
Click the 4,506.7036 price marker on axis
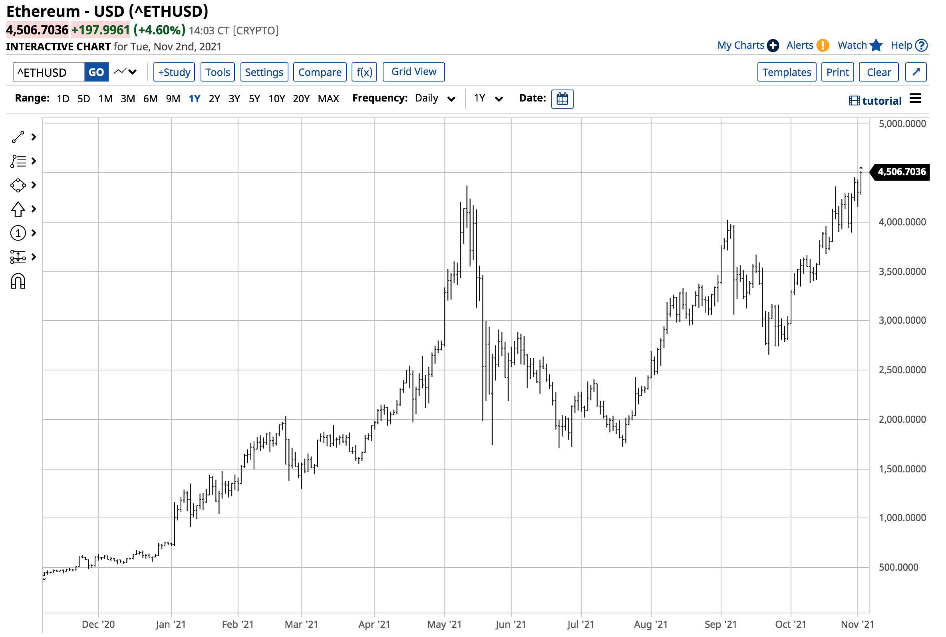click(x=900, y=172)
